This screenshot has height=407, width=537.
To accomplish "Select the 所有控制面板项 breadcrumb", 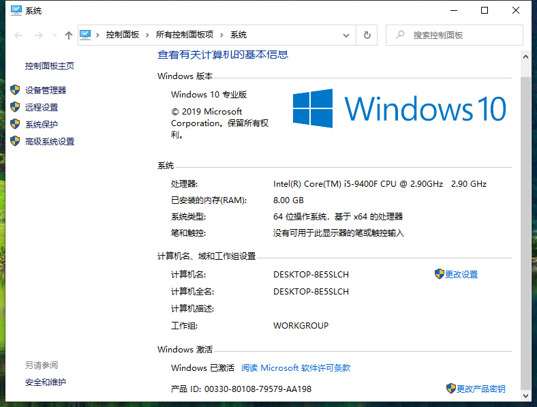I will pos(184,35).
